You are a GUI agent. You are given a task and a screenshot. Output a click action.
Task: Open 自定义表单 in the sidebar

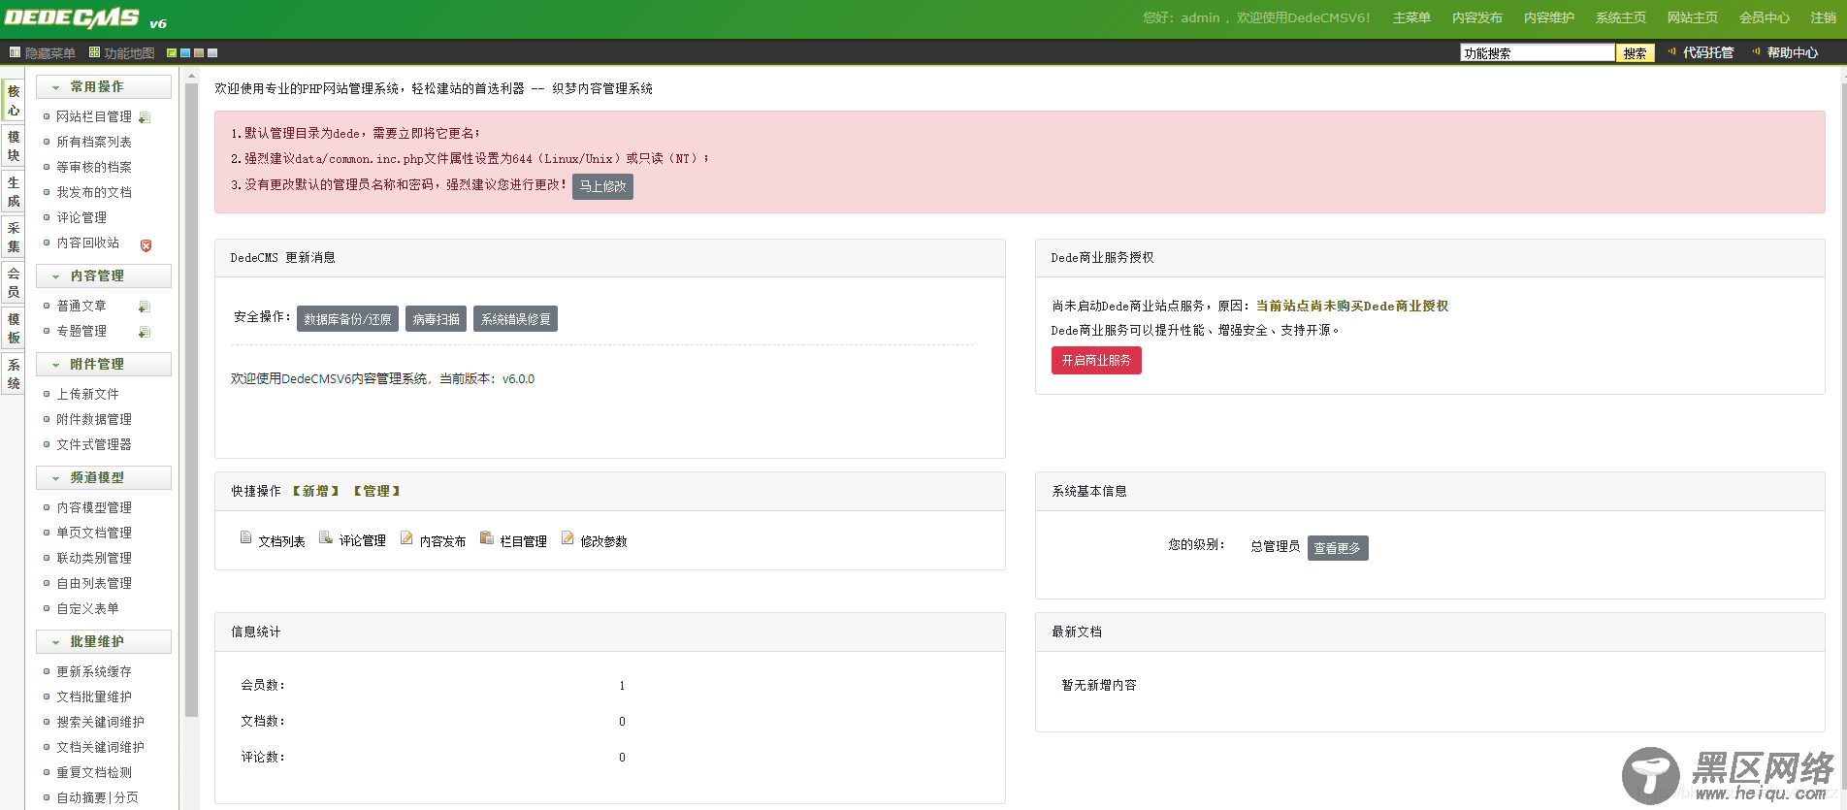point(87,608)
